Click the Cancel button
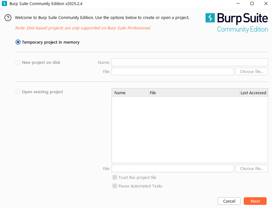The image size is (272, 208). (x=229, y=201)
